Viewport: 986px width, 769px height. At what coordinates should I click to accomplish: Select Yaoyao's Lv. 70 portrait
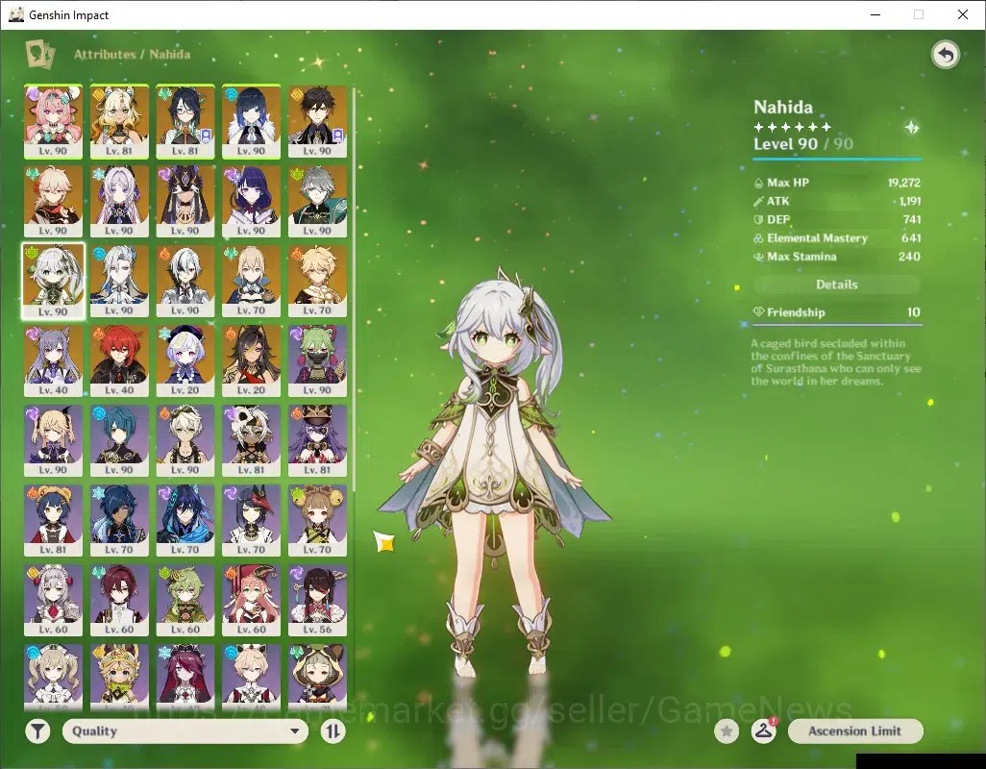(x=317, y=521)
